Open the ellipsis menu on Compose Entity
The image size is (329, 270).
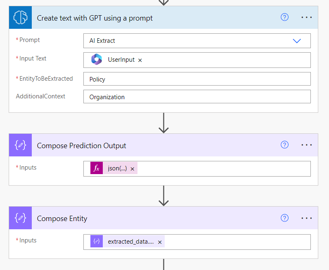click(307, 218)
